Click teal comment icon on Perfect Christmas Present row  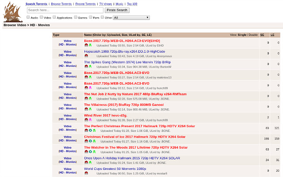tap(90, 131)
